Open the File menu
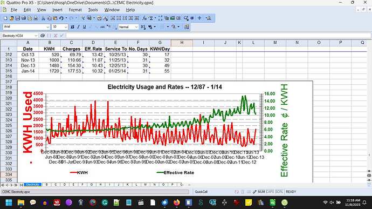This screenshot has height=209, width=372. [x=14, y=10]
